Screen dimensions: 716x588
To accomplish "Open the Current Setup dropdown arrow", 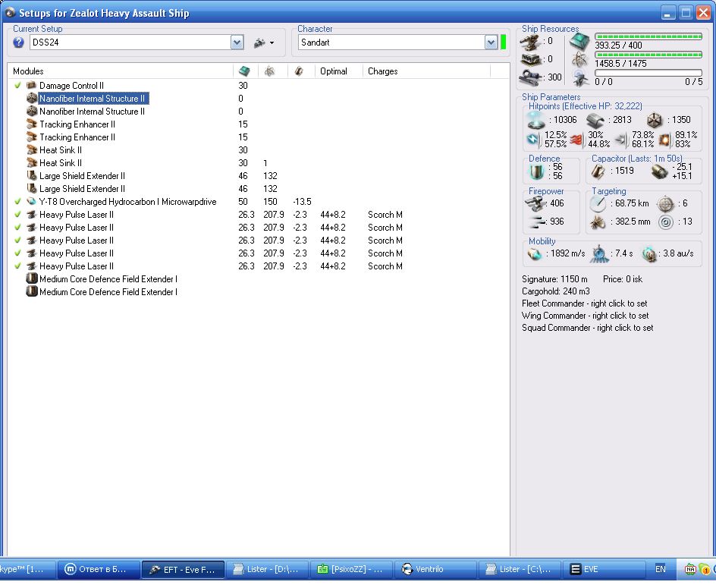I will [x=237, y=42].
